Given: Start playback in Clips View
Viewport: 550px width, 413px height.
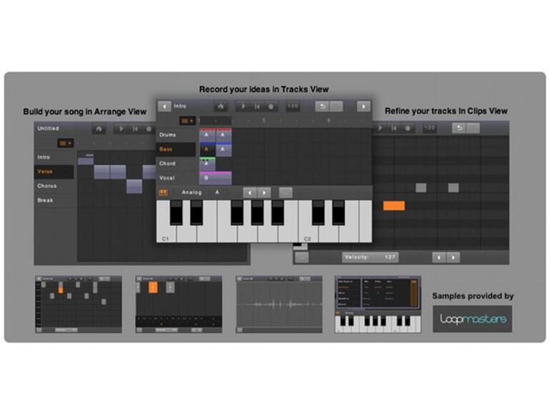Looking at the screenshot, I should (x=380, y=129).
